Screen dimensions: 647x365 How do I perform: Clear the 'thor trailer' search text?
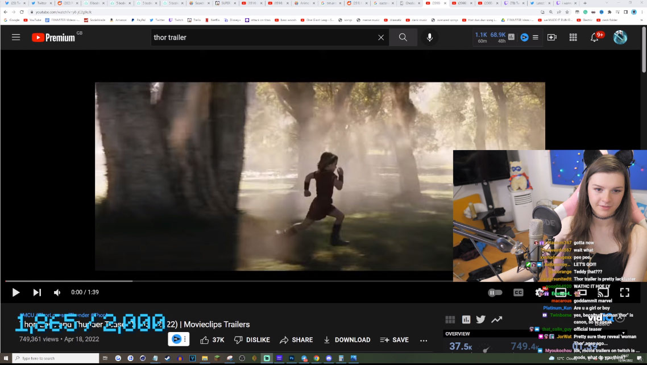(381, 38)
